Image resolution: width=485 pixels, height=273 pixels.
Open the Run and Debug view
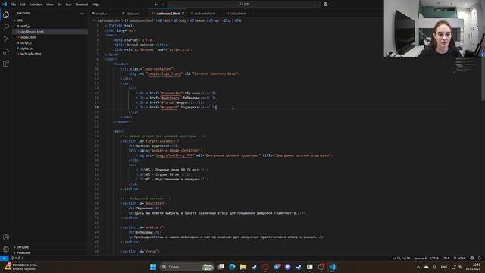coord(6,52)
